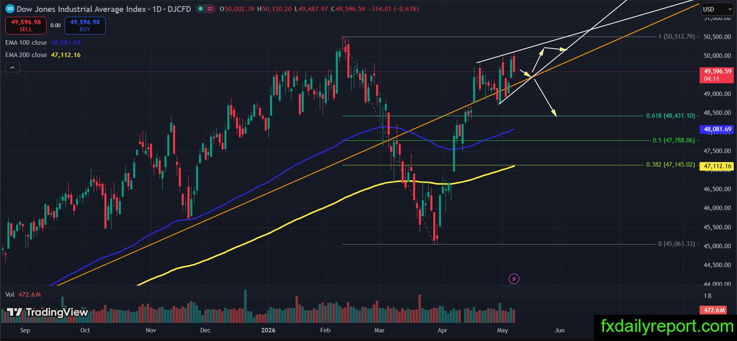Click the 0.00 spread value
This screenshot has height=341, width=737.
coord(55,25)
